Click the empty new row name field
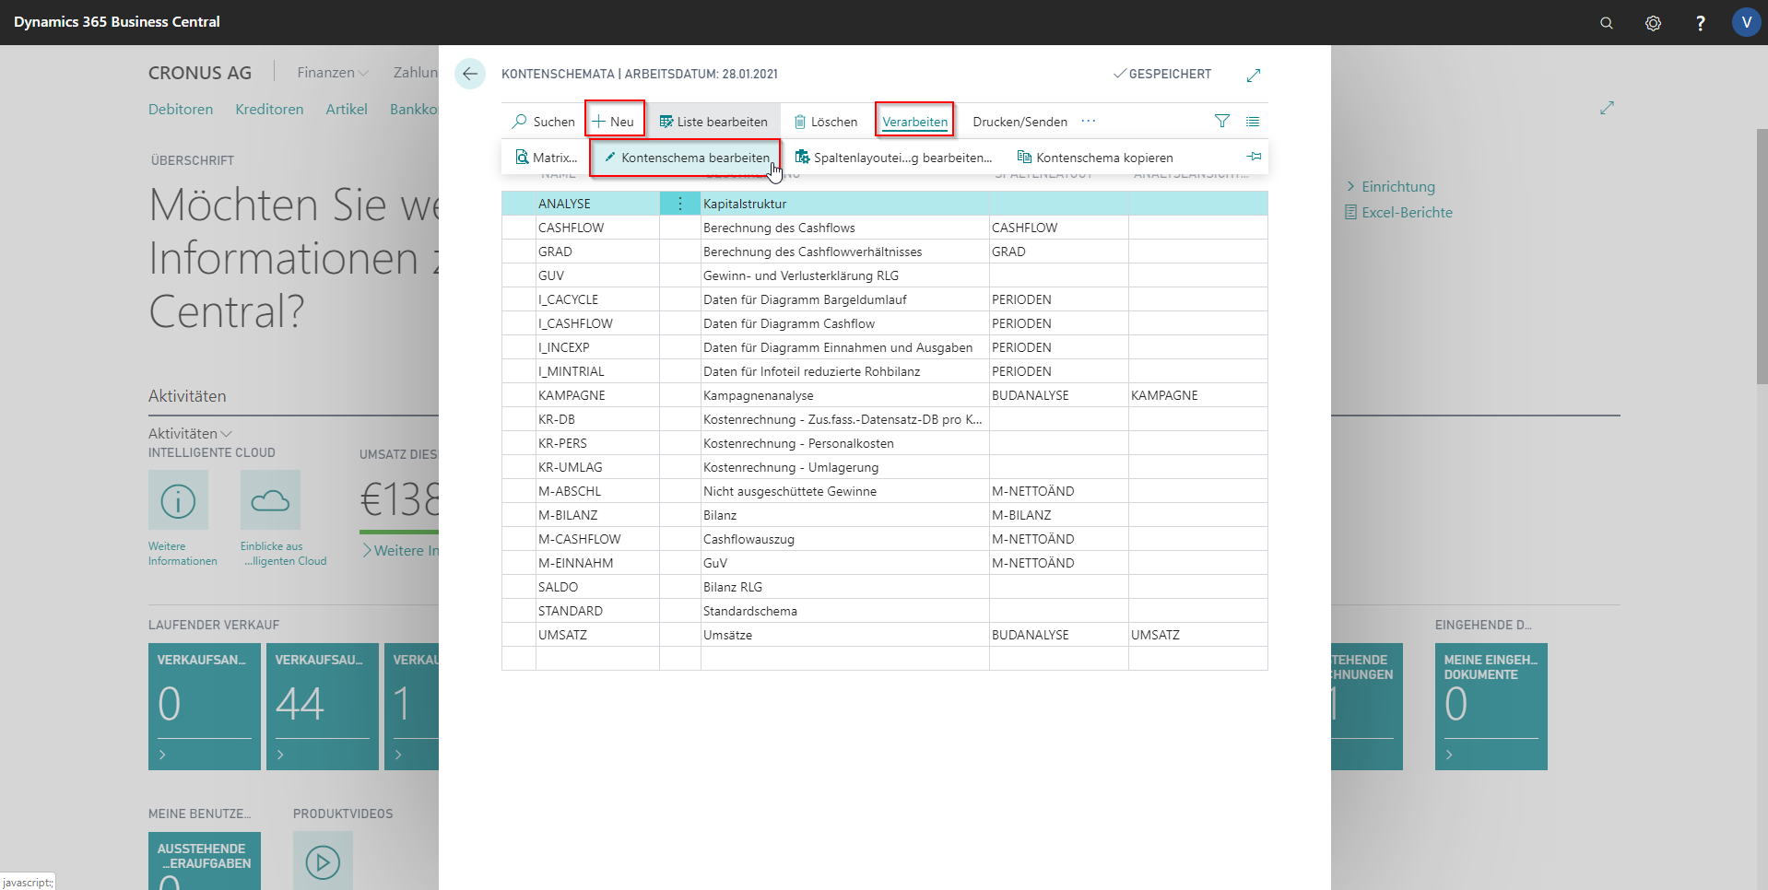The image size is (1768, 890). (597, 659)
